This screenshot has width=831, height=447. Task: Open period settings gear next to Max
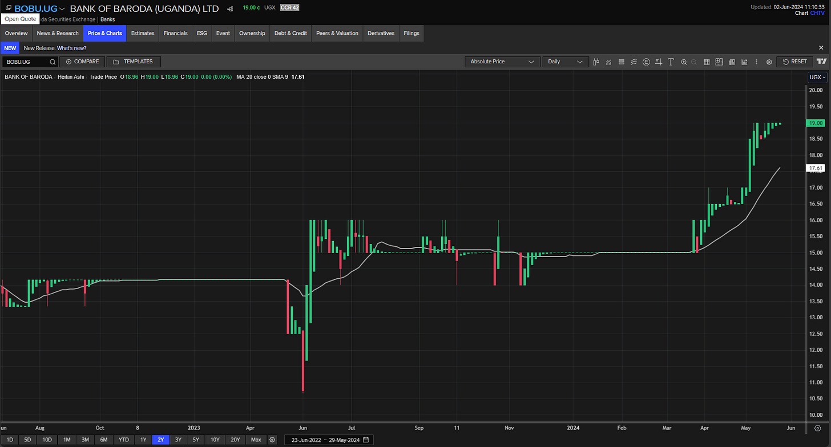point(272,440)
